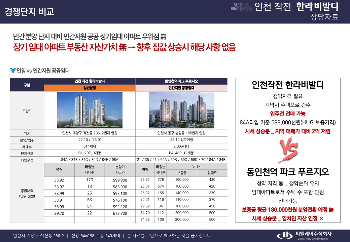Click the 84A타입 기준 599,000천원 line

pyautogui.click(x=288, y=122)
